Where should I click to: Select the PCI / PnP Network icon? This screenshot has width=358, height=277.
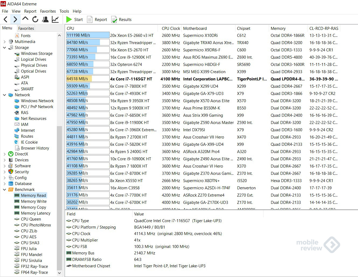(17, 107)
